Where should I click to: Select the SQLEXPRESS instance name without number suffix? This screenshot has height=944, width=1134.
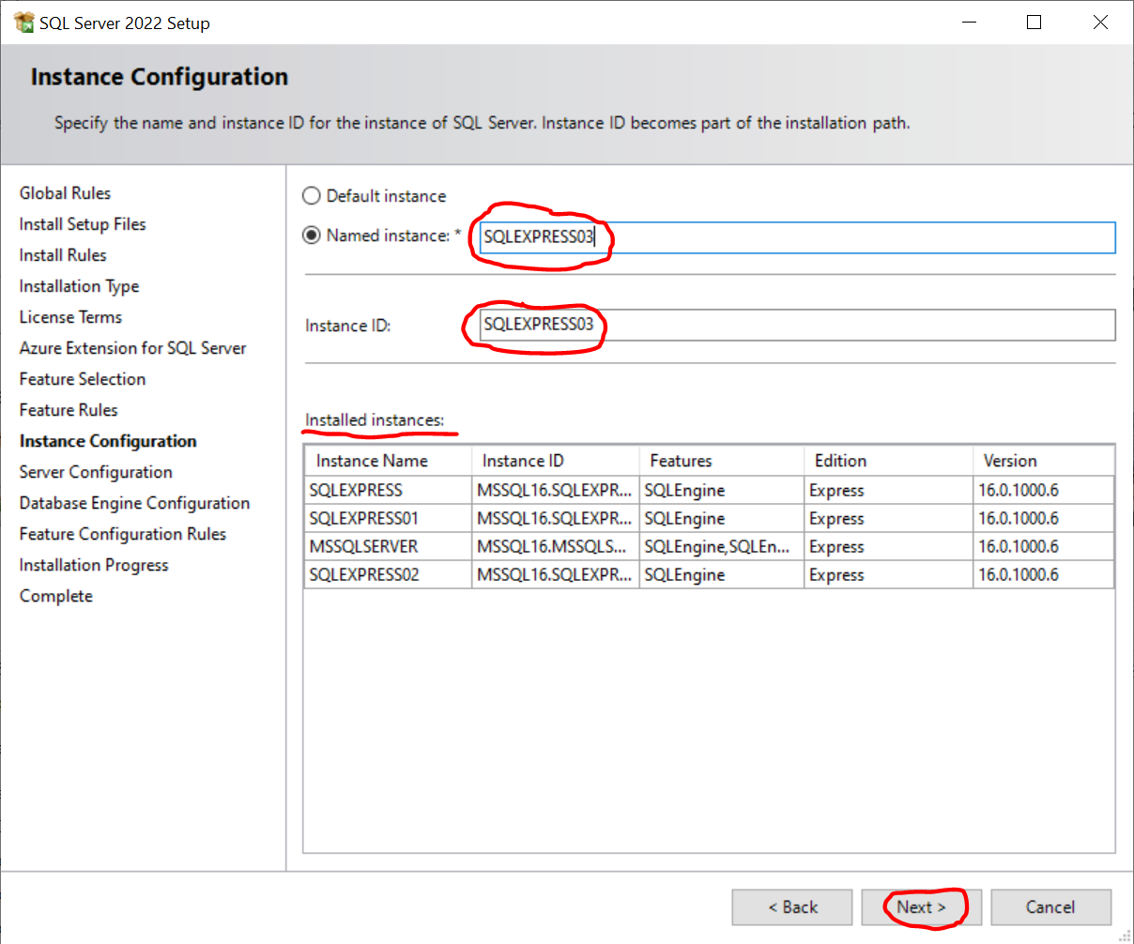pyautogui.click(x=388, y=490)
